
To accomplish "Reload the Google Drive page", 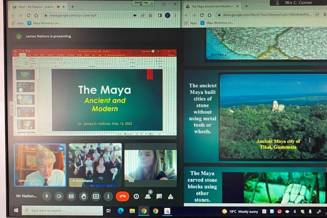I will pos(210,15).
